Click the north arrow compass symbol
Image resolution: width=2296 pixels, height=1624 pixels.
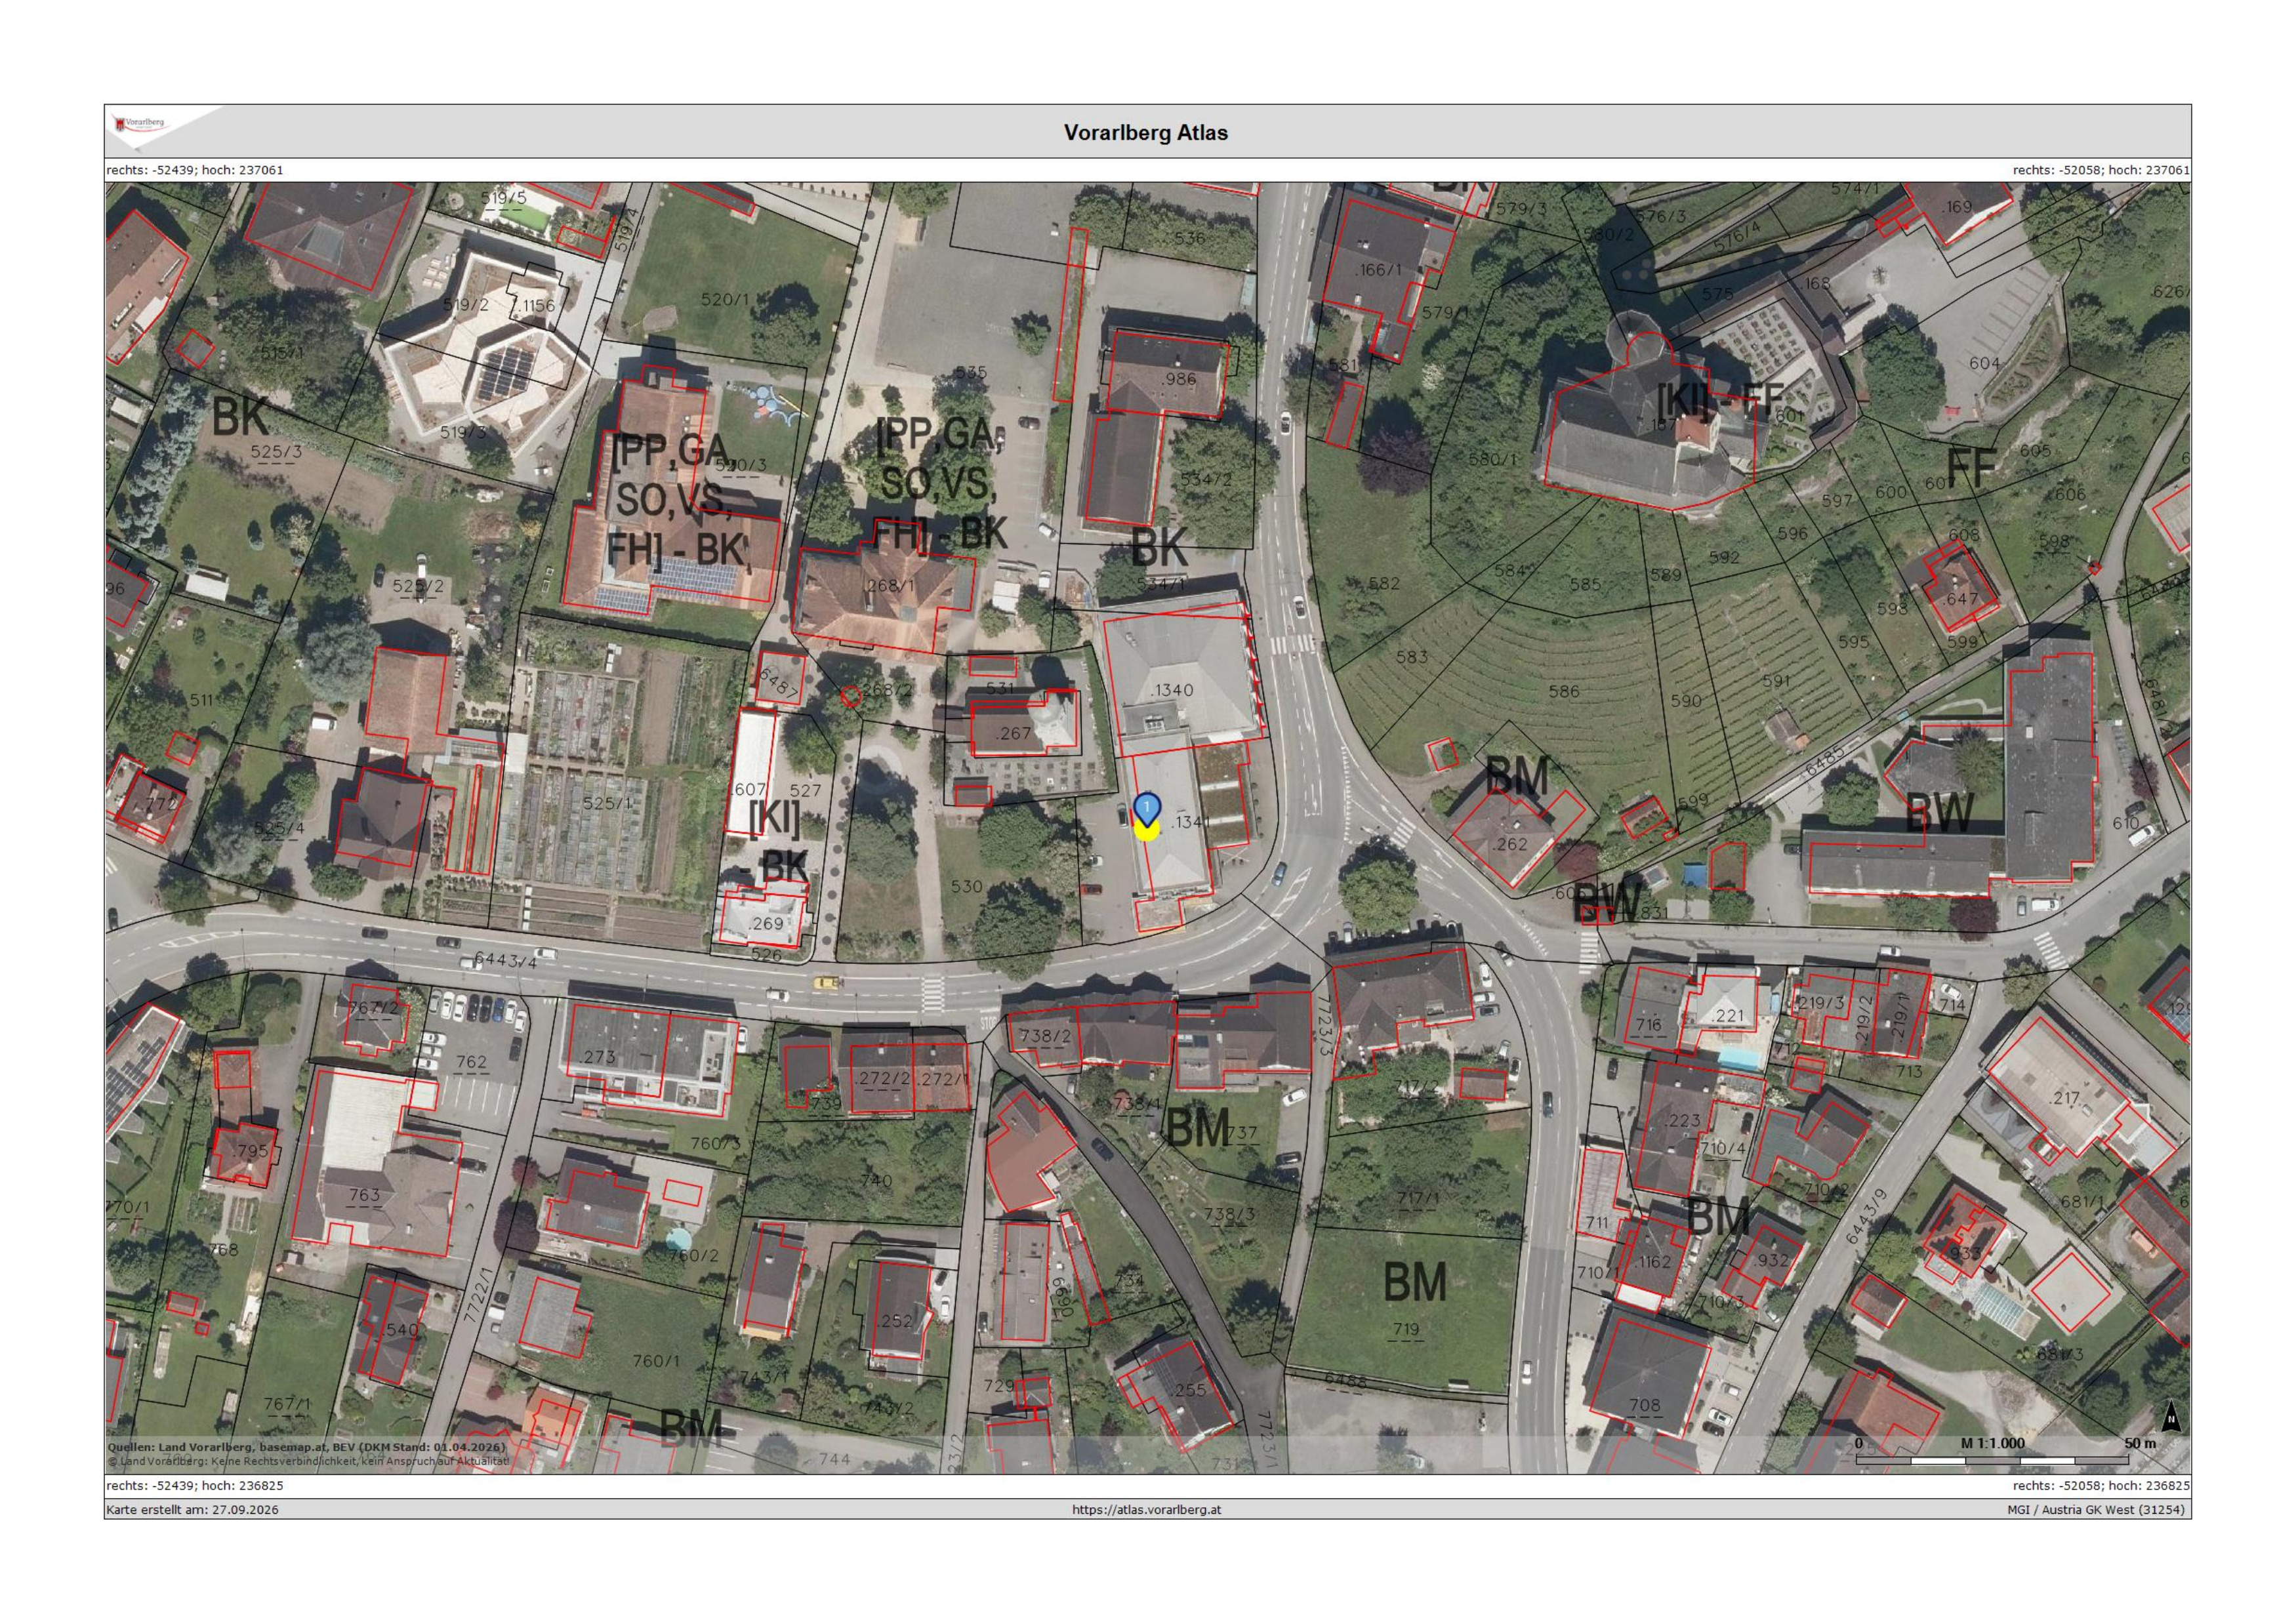click(x=2171, y=1416)
